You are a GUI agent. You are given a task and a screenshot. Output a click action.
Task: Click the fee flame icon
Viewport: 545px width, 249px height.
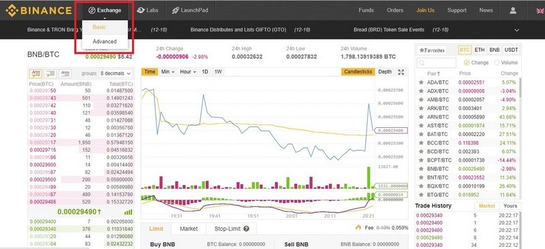click(358, 227)
